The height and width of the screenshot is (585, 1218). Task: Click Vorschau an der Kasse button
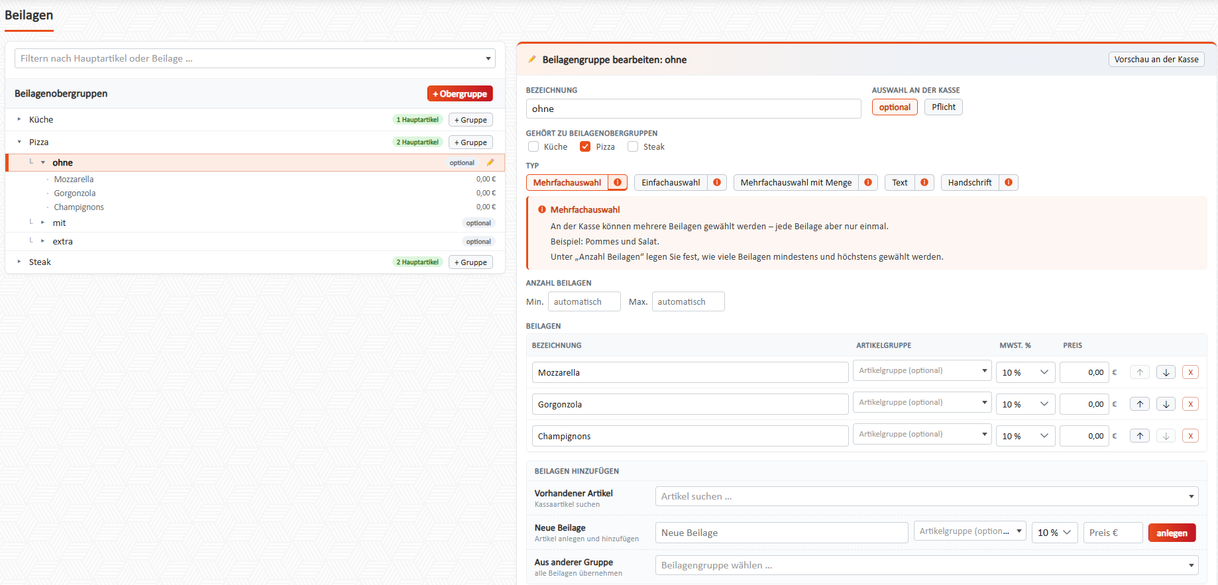click(1156, 59)
